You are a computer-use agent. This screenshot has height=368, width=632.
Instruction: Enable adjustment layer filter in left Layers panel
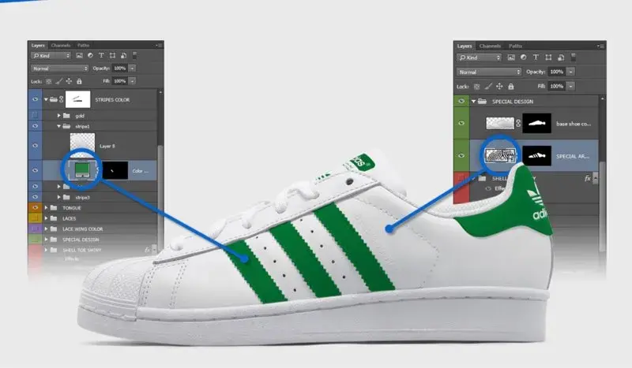pyautogui.click(x=90, y=55)
